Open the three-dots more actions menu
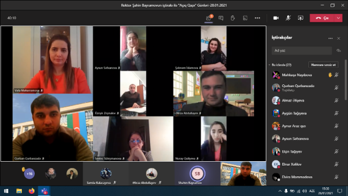This screenshot has height=196, width=348. point(257,18)
